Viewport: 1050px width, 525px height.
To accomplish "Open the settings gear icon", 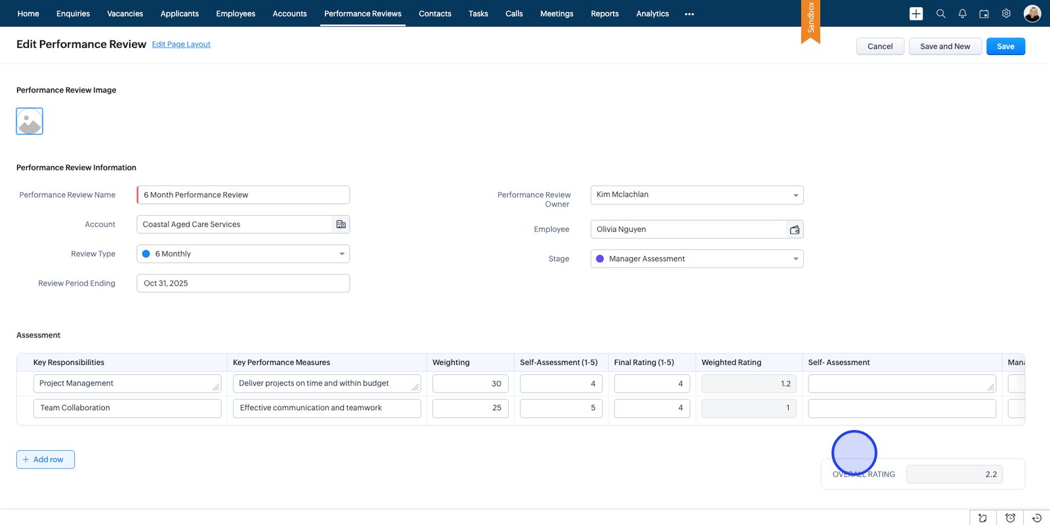I will click(1006, 14).
